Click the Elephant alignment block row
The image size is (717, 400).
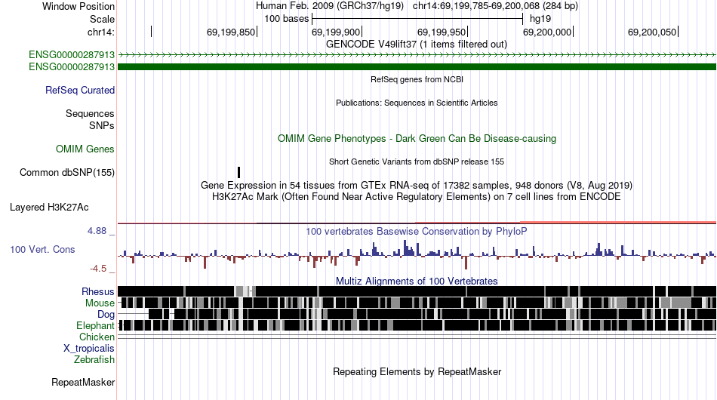click(417, 325)
